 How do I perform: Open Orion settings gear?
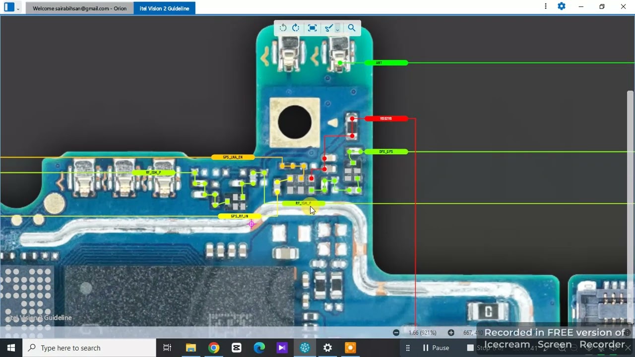562,6
